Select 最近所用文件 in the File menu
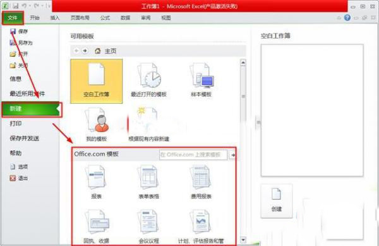This screenshot has width=379, height=246. [x=27, y=94]
